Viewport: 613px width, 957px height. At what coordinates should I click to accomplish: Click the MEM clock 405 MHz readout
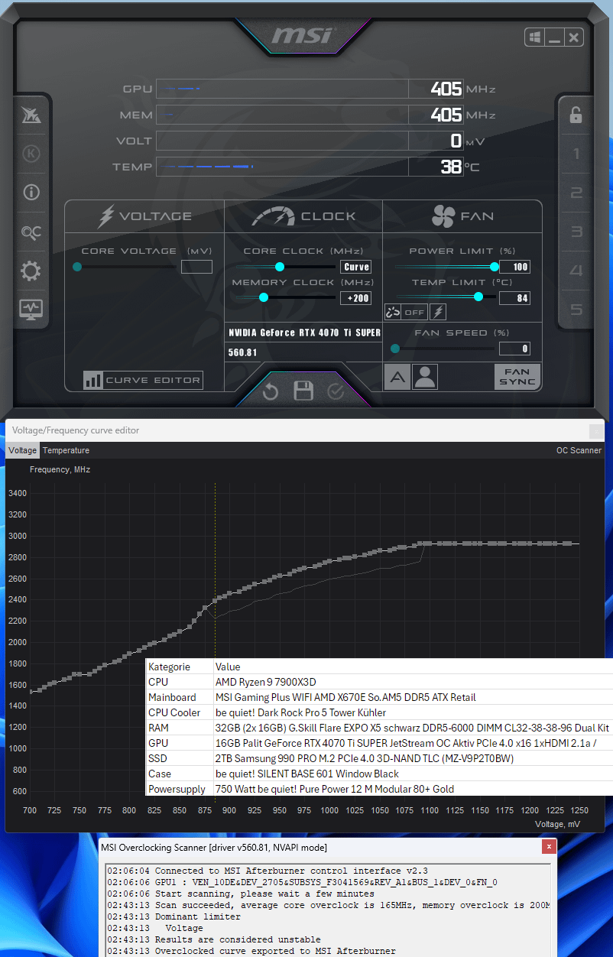[446, 115]
